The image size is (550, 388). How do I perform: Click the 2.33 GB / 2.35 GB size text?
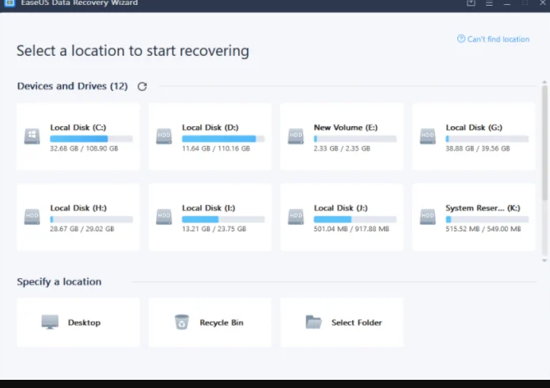(342, 148)
